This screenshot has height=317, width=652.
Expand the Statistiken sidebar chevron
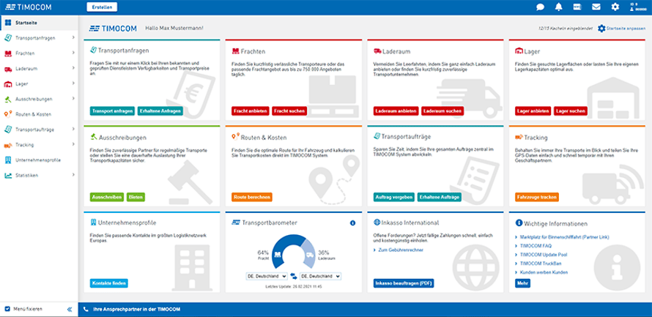tap(73, 175)
